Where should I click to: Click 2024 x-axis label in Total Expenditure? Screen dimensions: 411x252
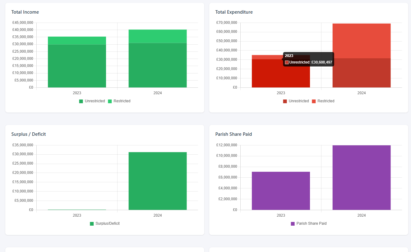pos(362,93)
